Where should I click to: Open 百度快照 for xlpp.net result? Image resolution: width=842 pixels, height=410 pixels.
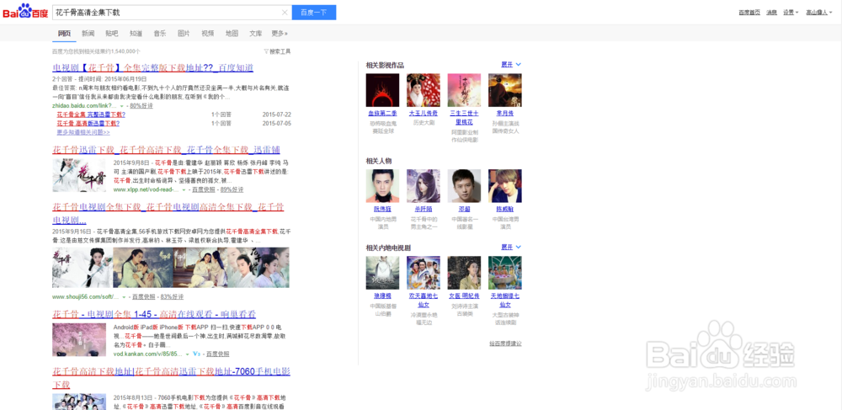point(204,190)
